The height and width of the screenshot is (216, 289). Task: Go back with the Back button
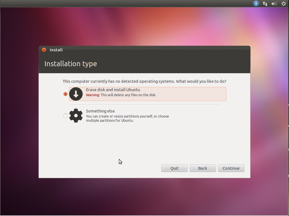pos(203,168)
